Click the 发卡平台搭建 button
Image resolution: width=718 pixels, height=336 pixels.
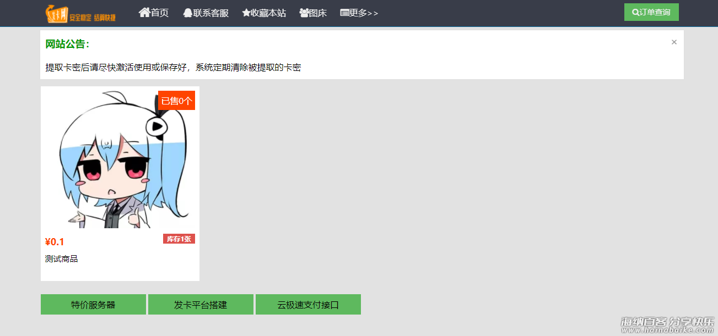[x=201, y=305]
